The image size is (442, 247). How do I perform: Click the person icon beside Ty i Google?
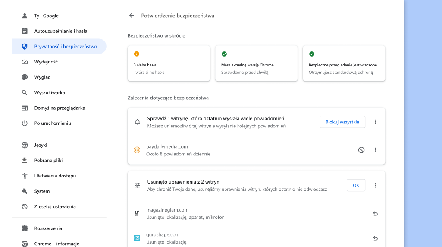point(25,16)
